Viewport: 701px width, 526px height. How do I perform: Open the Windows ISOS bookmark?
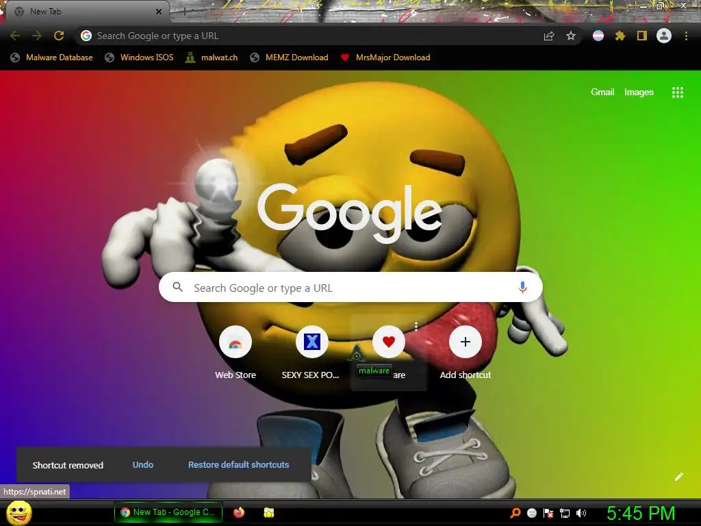point(139,58)
